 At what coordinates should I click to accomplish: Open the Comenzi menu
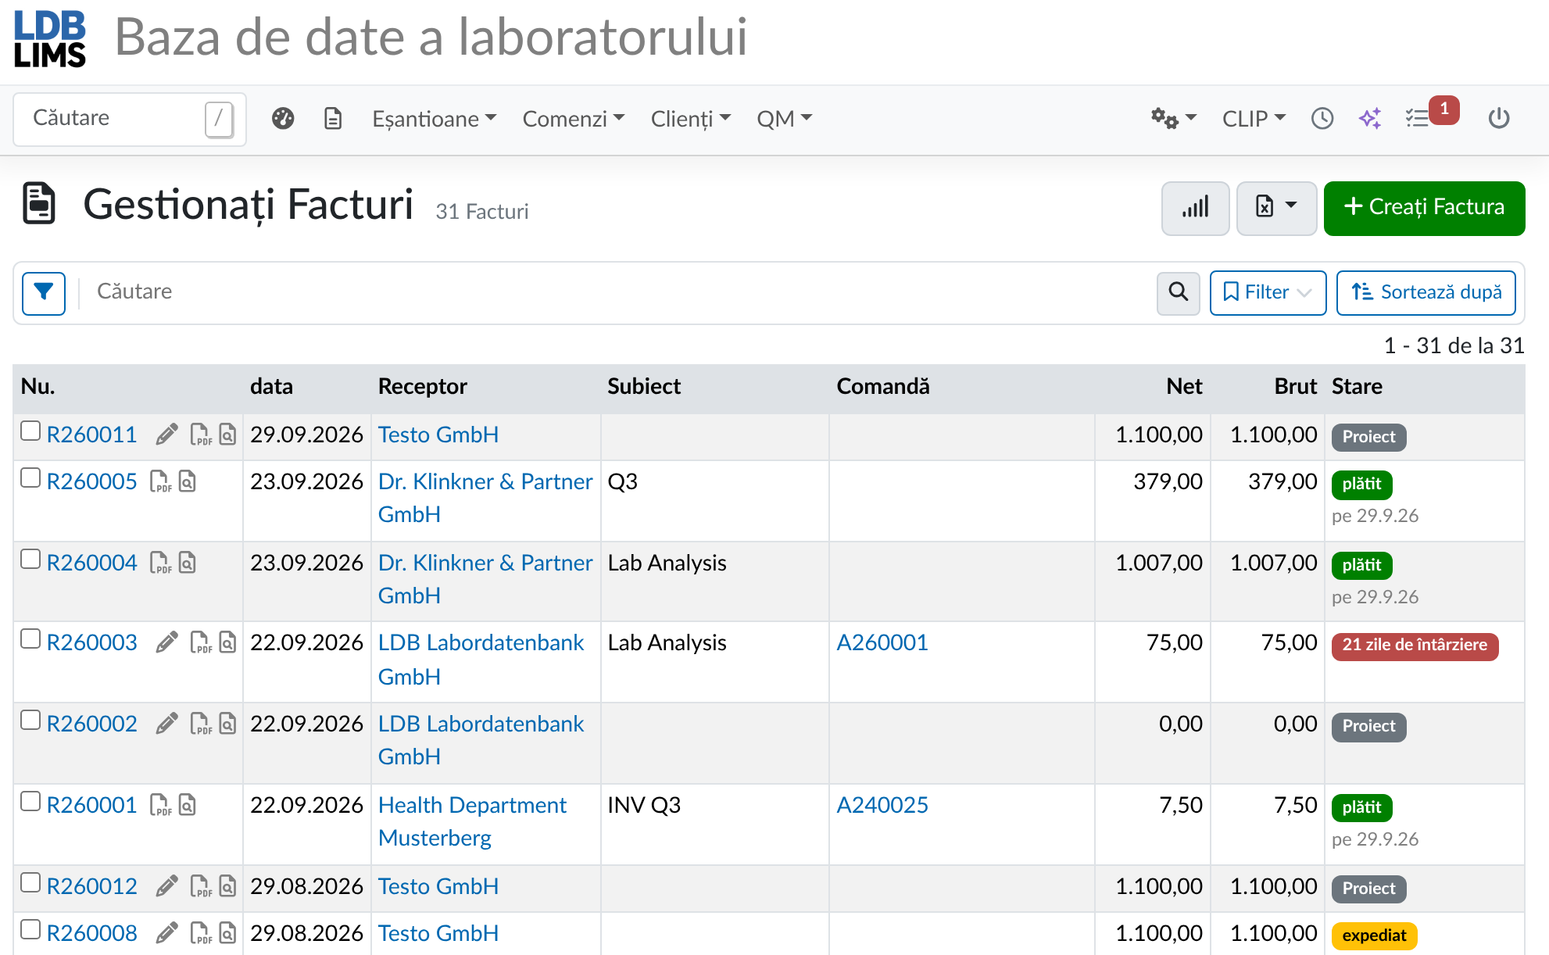(x=574, y=119)
